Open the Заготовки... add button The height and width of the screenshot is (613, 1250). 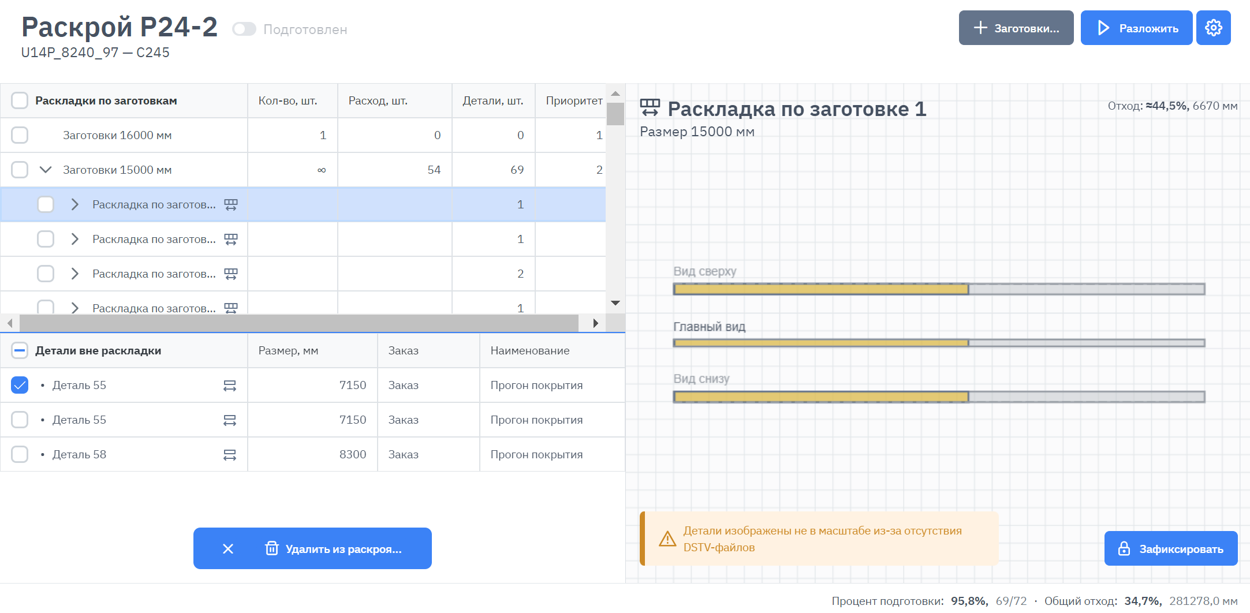(1016, 28)
